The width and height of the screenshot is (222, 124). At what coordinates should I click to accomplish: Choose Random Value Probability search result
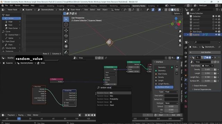point(114,99)
